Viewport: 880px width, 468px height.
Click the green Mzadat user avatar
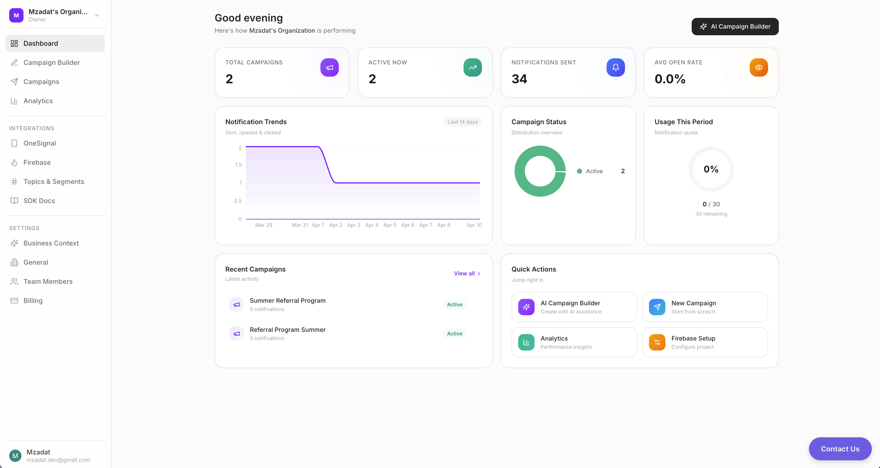(15, 456)
